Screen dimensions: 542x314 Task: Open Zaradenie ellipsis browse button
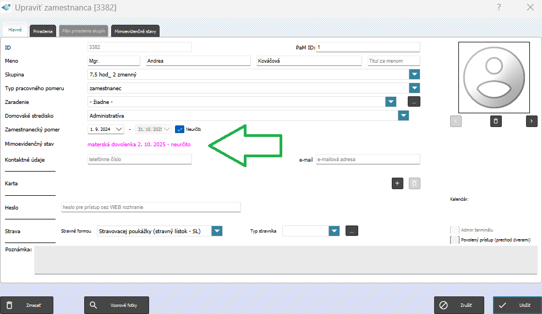[414, 101]
